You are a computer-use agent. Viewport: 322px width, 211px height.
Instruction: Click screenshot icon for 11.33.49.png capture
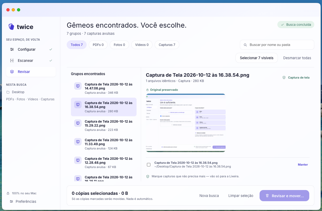coord(78,142)
